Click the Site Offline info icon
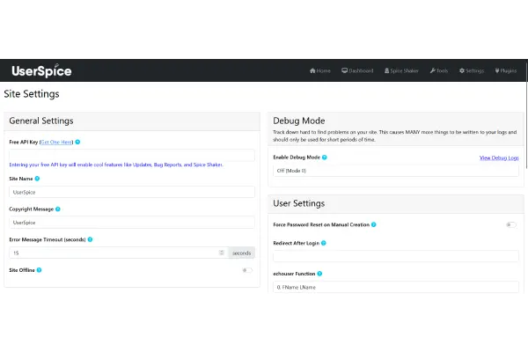528x352 pixels. point(39,269)
